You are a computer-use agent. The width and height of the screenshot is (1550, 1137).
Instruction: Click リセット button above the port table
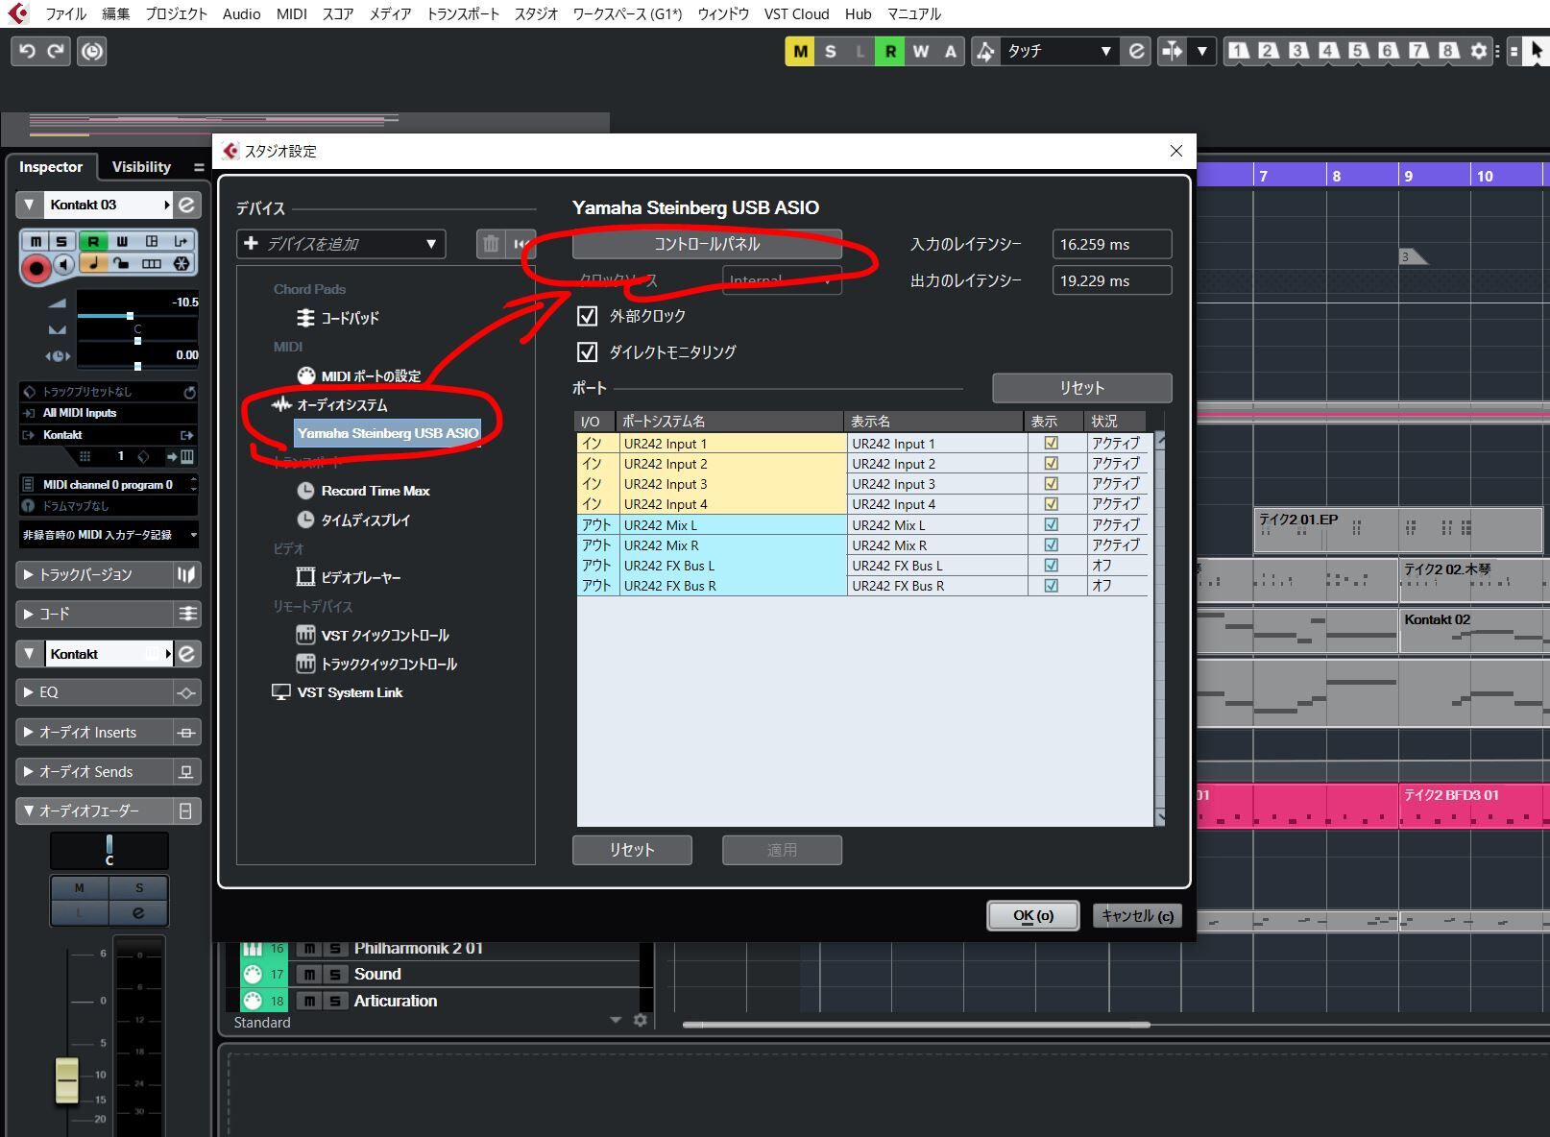[1081, 388]
